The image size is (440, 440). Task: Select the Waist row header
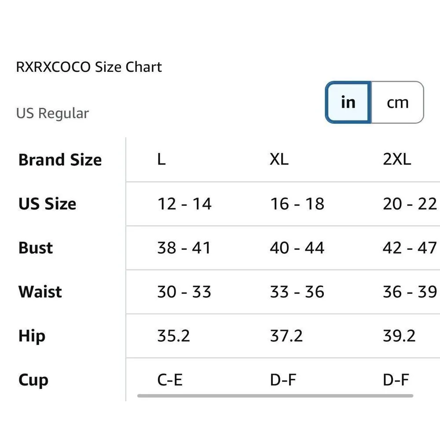click(x=40, y=292)
